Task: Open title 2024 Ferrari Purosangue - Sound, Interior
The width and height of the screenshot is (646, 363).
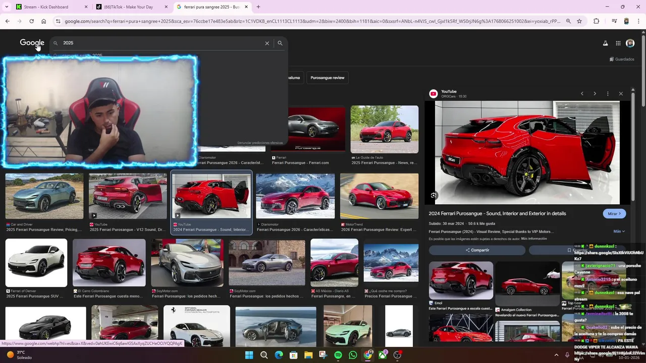Action: point(497,214)
